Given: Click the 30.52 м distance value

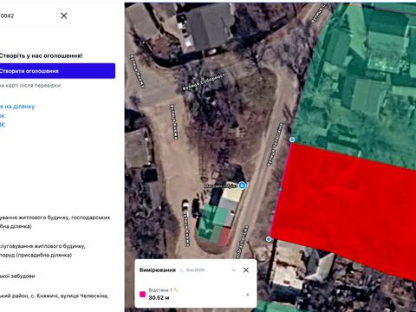Looking at the screenshot, I should [x=159, y=298].
